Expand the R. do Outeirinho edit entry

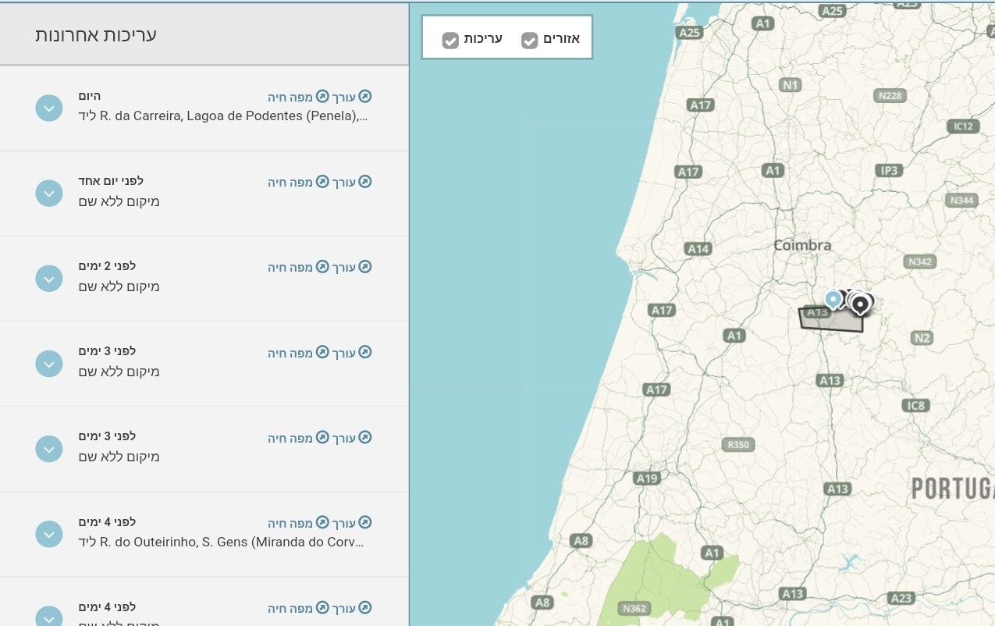[49, 534]
